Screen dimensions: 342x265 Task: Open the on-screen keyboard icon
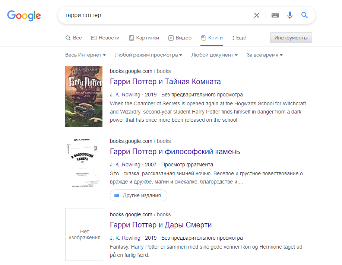pos(275,15)
